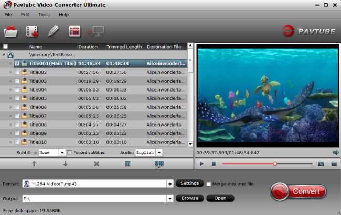The image size is (341, 215).
Task: Click the preview seek slider handle
Action: [x=275, y=164]
